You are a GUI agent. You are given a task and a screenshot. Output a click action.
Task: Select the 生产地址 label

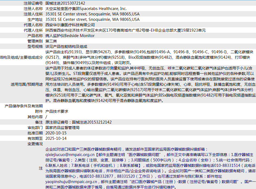coord(35,19)
